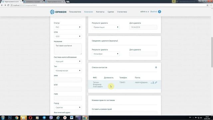This screenshot has width=213, height=120.
Task: Open the Тип dropdown
Action: (x=68, y=71)
